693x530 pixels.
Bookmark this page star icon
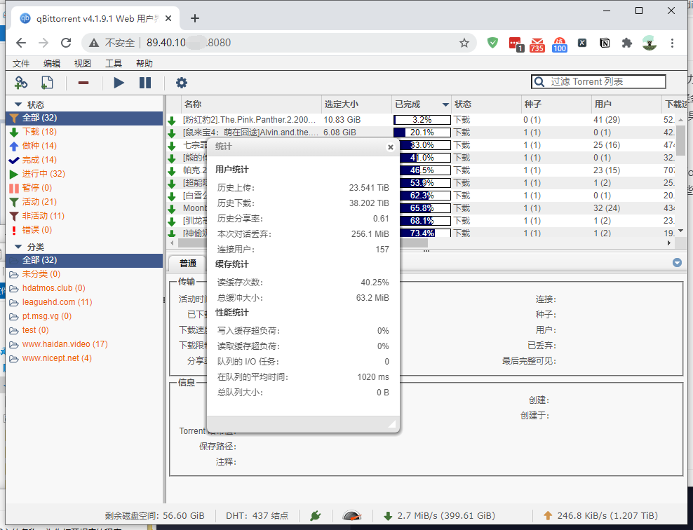(464, 43)
